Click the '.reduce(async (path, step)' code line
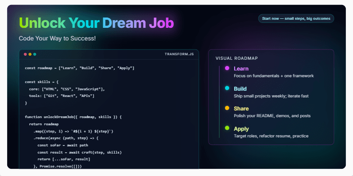Screen dimensions: 353x176 [66, 138]
